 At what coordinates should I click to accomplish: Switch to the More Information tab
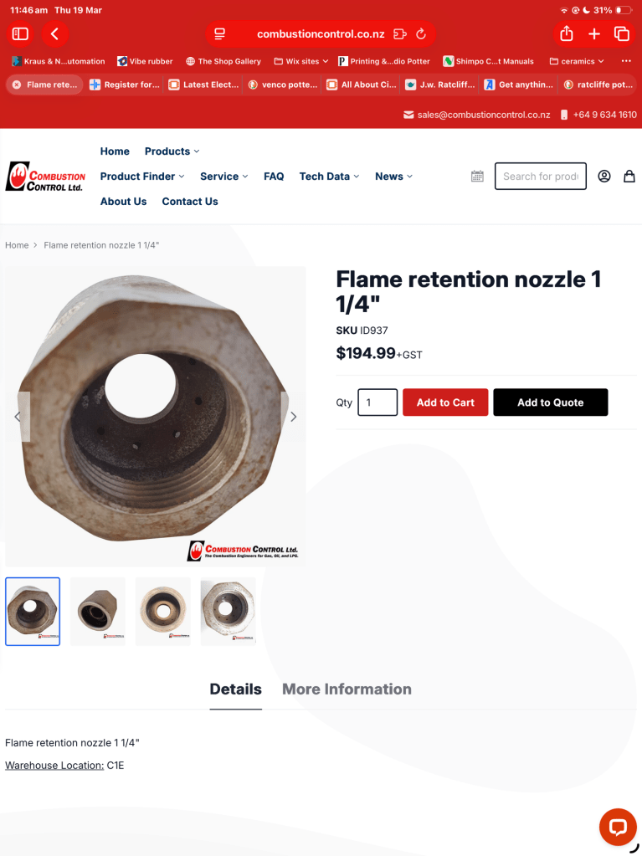pyautogui.click(x=347, y=689)
